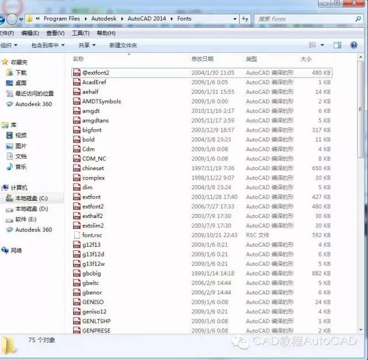The width and height of the screenshot is (368, 360).
Task: Select the aehalf shape file icon
Action: pos(76,91)
